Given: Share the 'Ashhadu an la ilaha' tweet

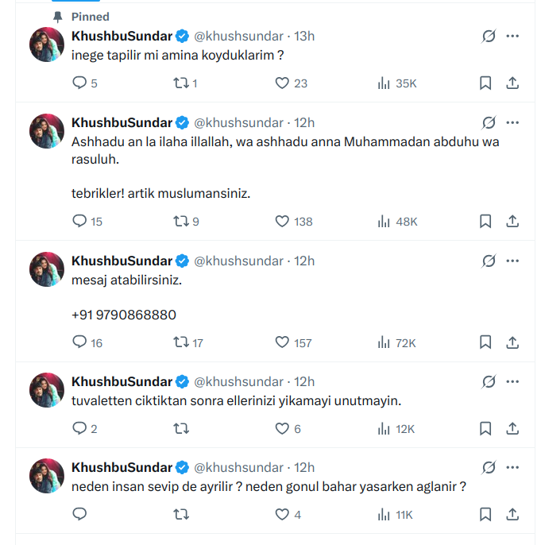Looking at the screenshot, I should click(512, 222).
